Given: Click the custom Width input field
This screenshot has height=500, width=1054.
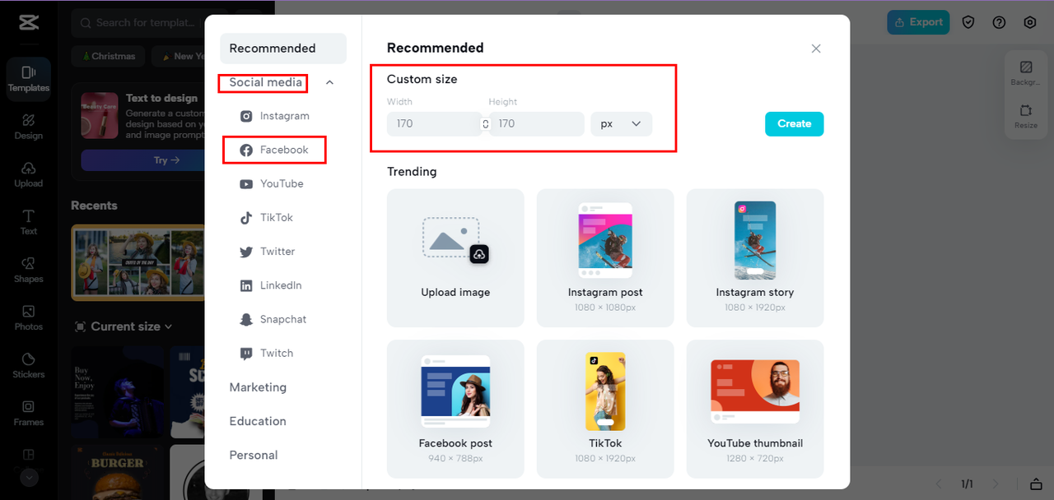Looking at the screenshot, I should pyautogui.click(x=433, y=124).
